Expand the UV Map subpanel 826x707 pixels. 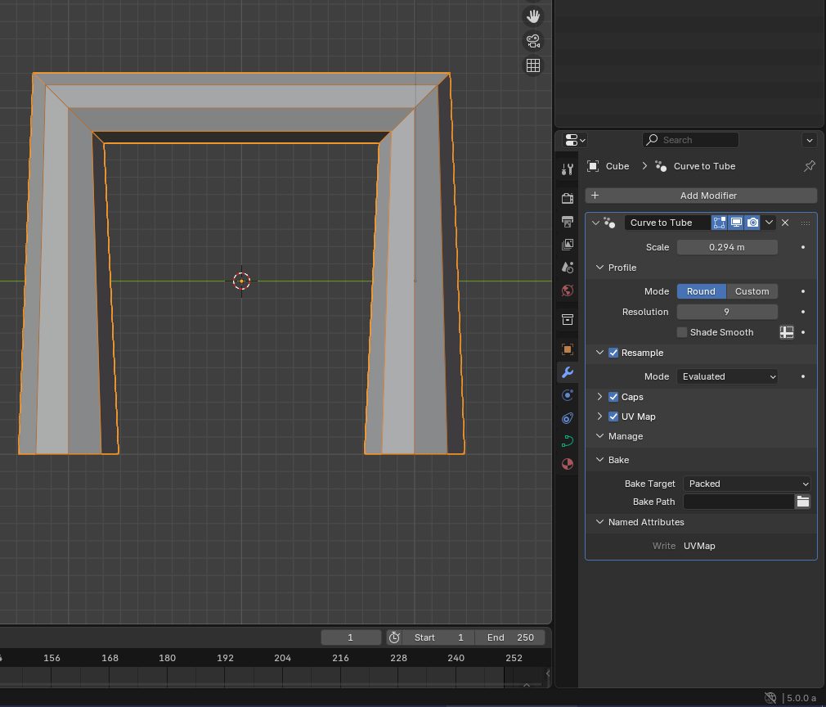point(599,417)
